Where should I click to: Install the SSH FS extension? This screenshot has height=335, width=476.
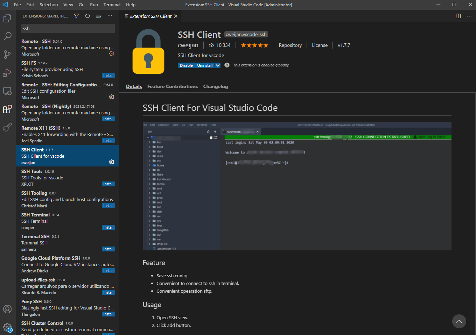pos(108,76)
